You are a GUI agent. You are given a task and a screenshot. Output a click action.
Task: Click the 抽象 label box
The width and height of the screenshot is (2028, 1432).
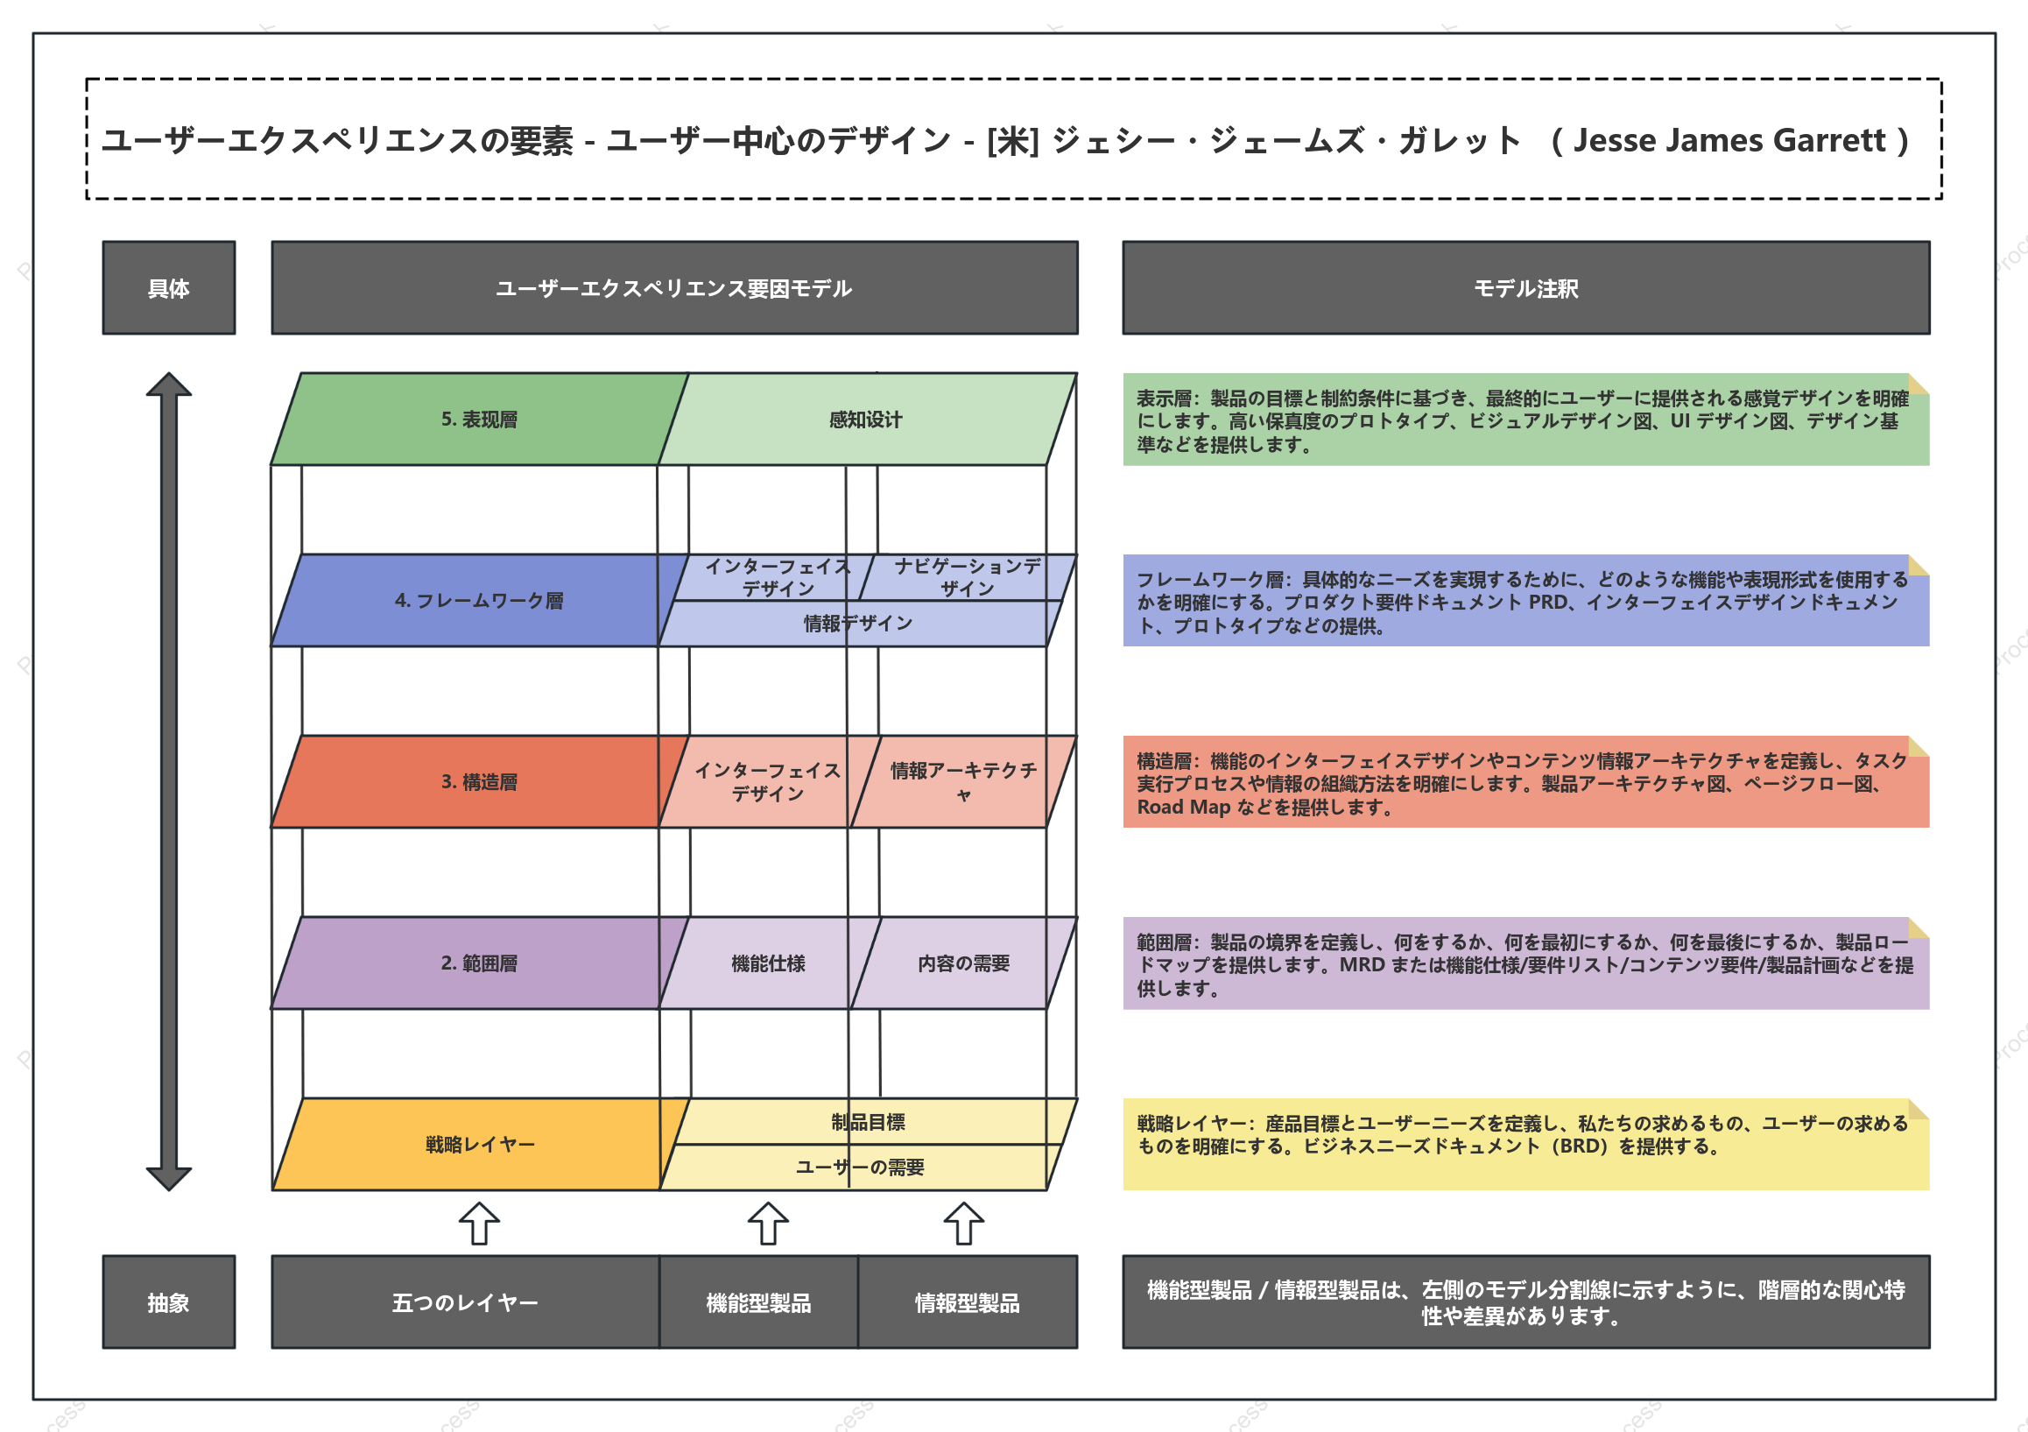point(169,1302)
